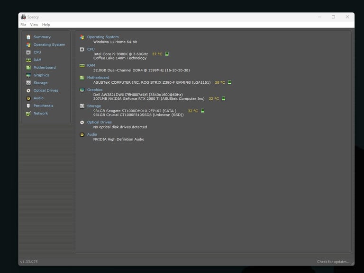Click the Windows 11 Home 64-bit text
Viewport: 364px width, 273px height.
tap(115, 42)
